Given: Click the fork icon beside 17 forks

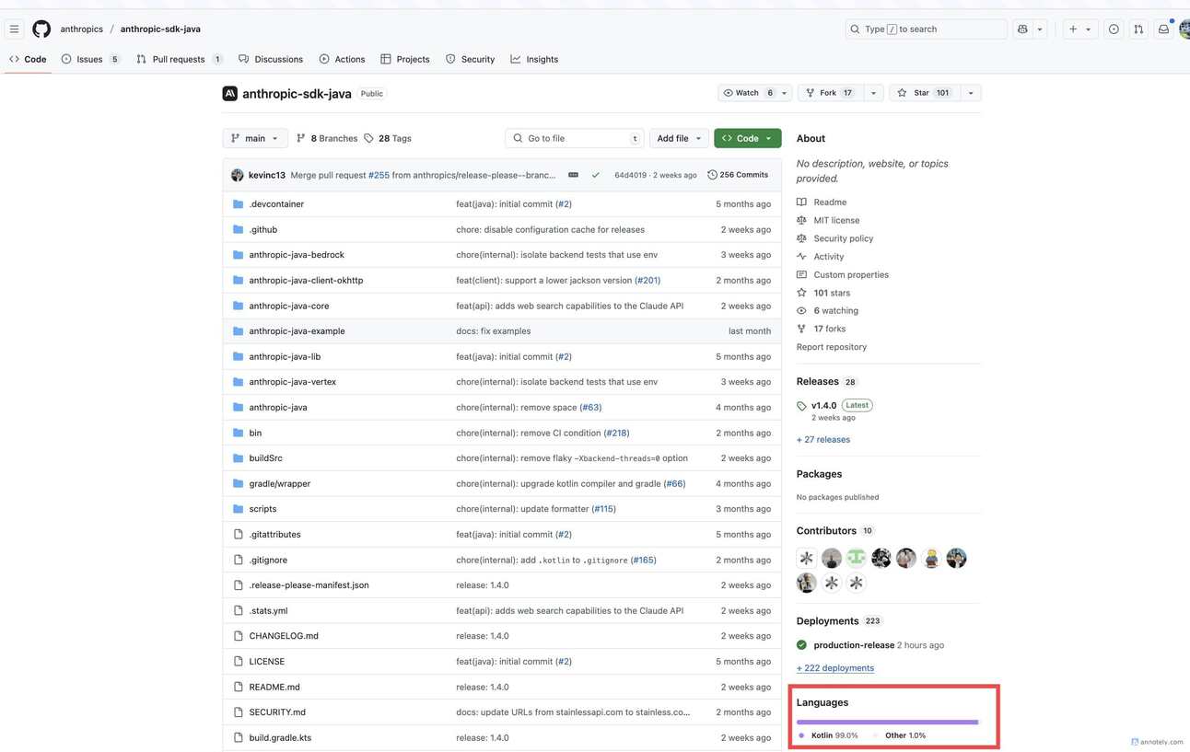Looking at the screenshot, I should coord(801,329).
